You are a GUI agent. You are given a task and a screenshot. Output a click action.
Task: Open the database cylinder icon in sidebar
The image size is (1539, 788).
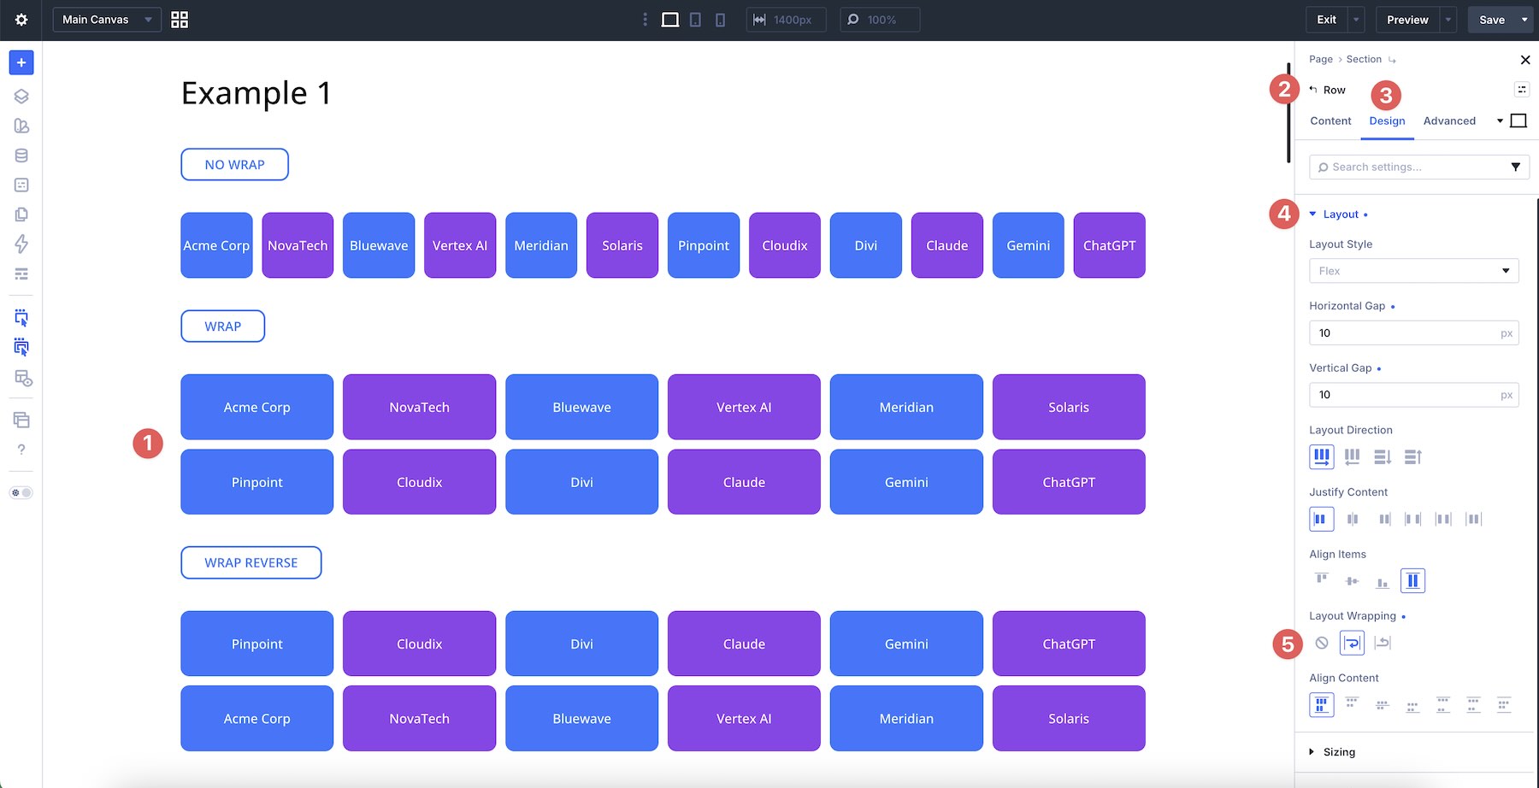(x=21, y=156)
